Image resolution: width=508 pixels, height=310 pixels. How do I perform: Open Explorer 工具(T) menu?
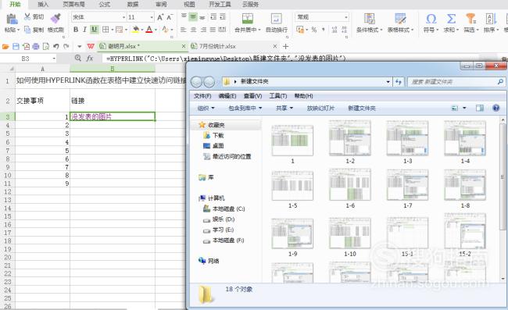pos(278,96)
